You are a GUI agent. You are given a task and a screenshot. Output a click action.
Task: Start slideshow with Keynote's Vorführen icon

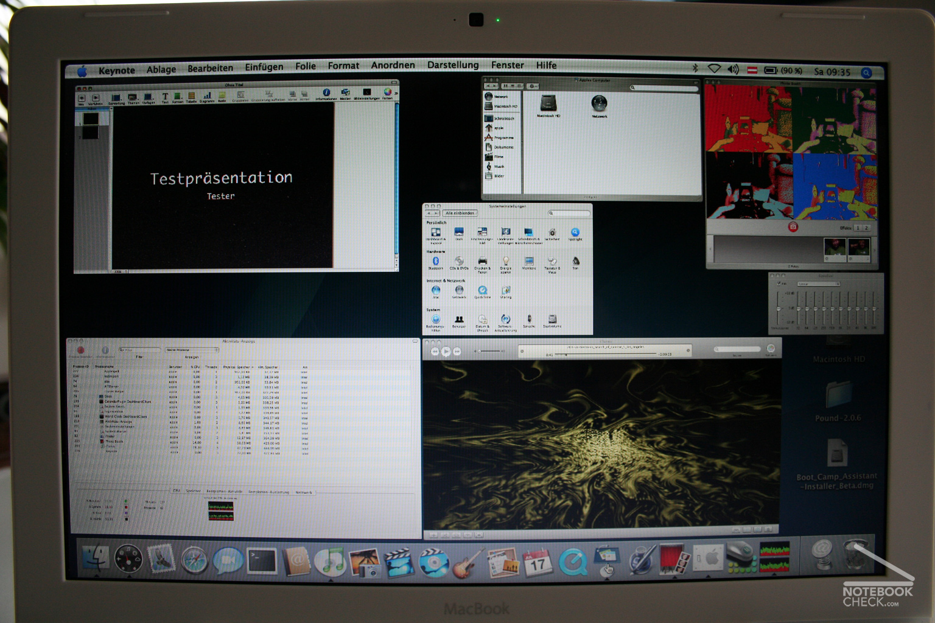tap(96, 97)
